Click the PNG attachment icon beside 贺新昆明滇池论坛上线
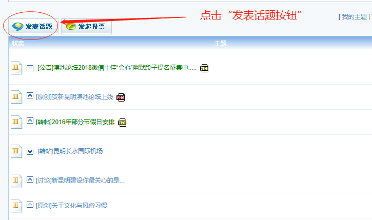Viewport: 372px width, 220px height. click(x=121, y=97)
